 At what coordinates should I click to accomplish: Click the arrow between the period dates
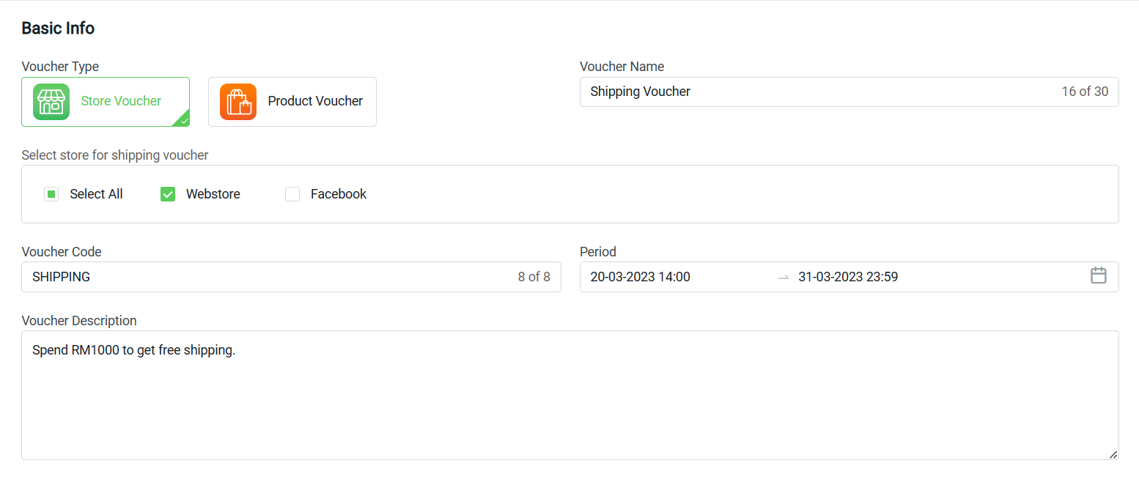point(784,277)
